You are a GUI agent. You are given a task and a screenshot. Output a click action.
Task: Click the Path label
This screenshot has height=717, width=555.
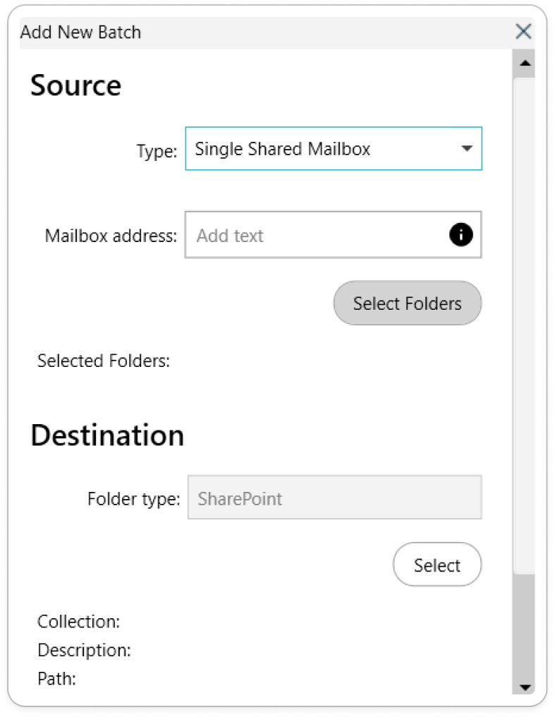click(56, 679)
